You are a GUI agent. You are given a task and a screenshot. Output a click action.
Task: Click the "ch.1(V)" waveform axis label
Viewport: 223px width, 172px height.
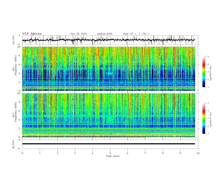coord(14,40)
